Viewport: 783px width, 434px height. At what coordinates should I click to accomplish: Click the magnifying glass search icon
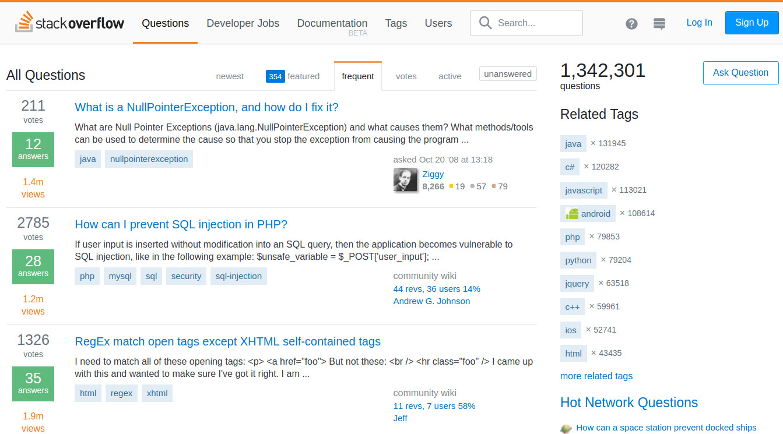pyautogui.click(x=485, y=23)
